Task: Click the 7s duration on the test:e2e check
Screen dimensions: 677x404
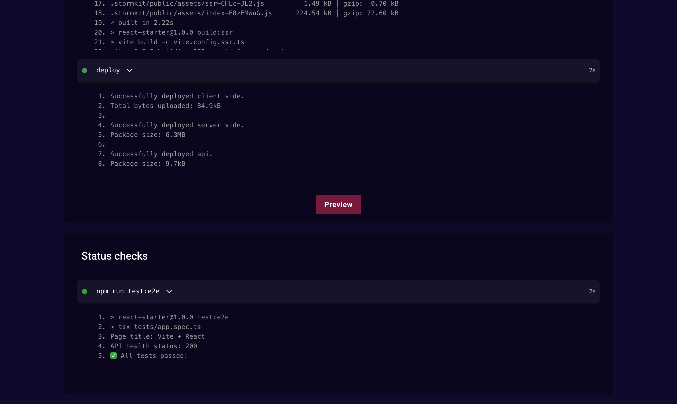Action: [x=592, y=291]
